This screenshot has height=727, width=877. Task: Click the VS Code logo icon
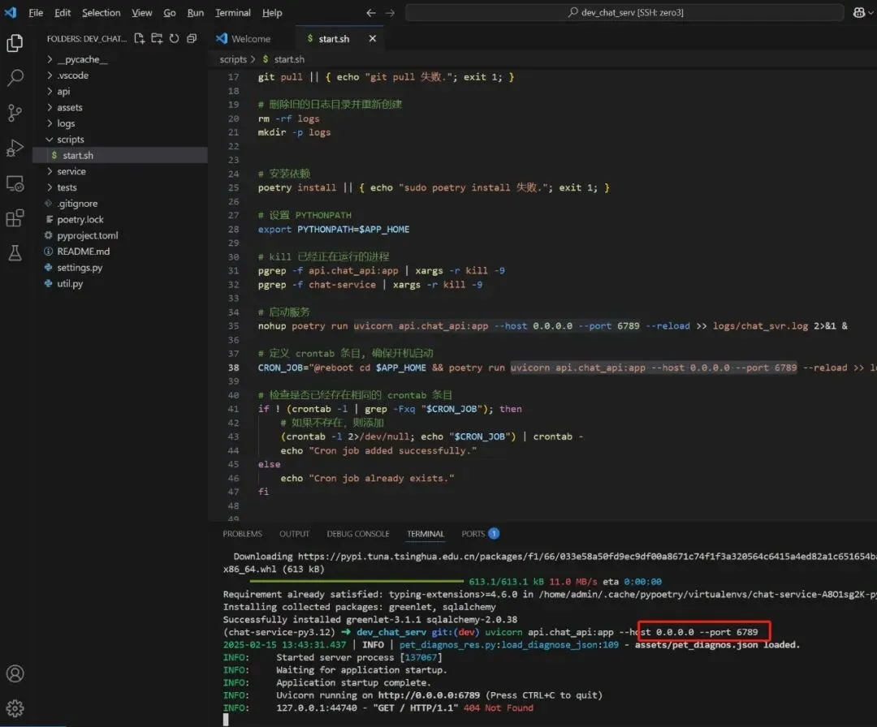10,12
